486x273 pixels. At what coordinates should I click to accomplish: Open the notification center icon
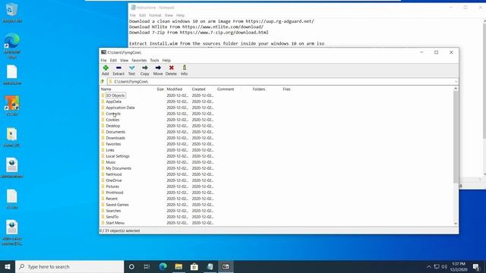point(476,266)
